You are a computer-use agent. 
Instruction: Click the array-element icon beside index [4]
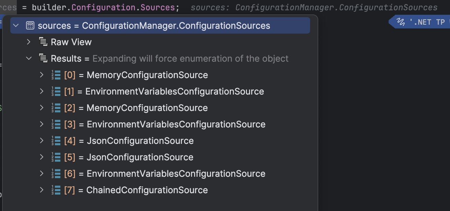(56, 141)
